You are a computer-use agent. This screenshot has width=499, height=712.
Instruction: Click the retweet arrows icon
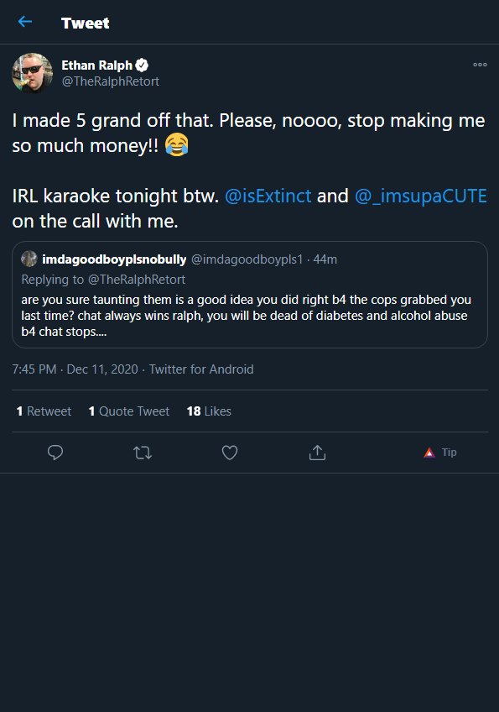pos(143,453)
